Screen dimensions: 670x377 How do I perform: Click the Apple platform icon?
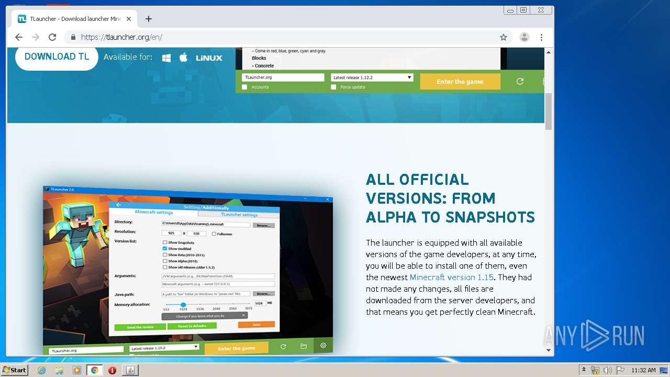click(183, 57)
